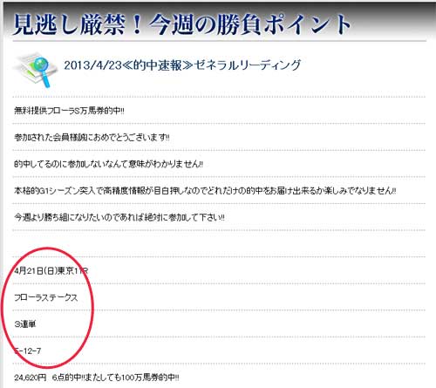The width and height of the screenshot is (436, 388).
Task: Click the text フローラステークス
Action: coord(46,297)
